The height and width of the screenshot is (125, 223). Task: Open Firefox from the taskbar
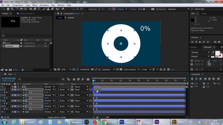point(96,121)
